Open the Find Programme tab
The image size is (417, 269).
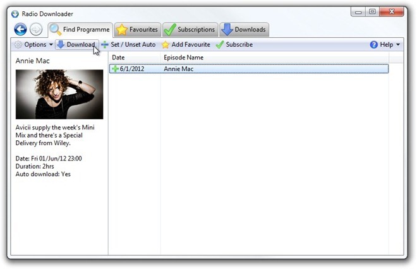(x=80, y=30)
